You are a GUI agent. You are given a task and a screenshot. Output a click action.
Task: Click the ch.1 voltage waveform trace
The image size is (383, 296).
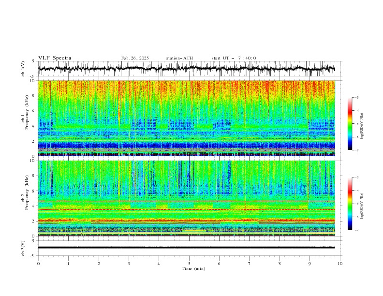pos(186,69)
